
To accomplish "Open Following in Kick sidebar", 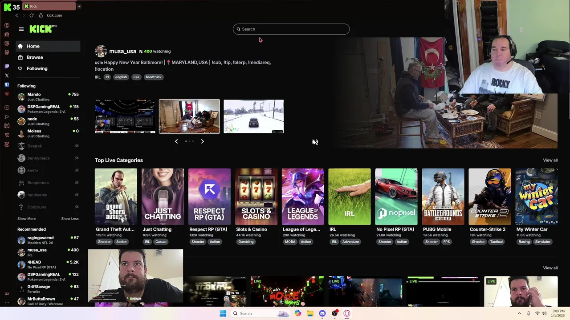I will [x=48, y=68].
